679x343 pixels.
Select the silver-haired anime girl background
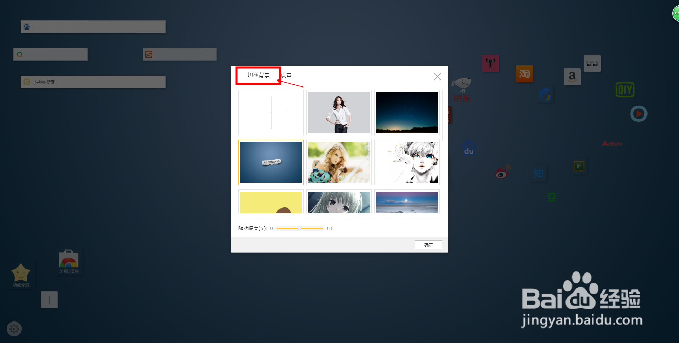point(339,202)
